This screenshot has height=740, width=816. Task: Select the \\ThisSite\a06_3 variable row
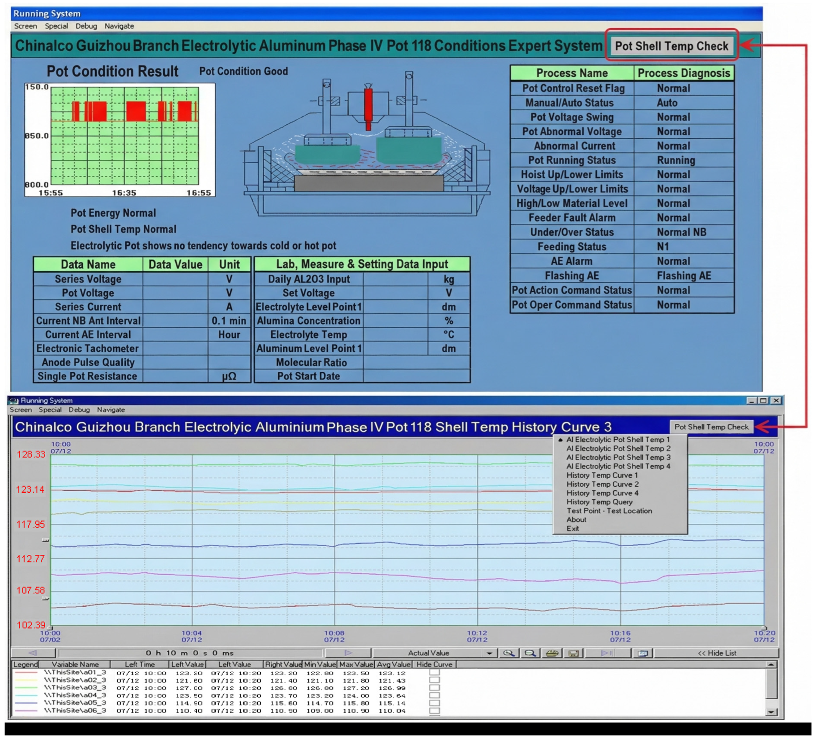point(75,711)
